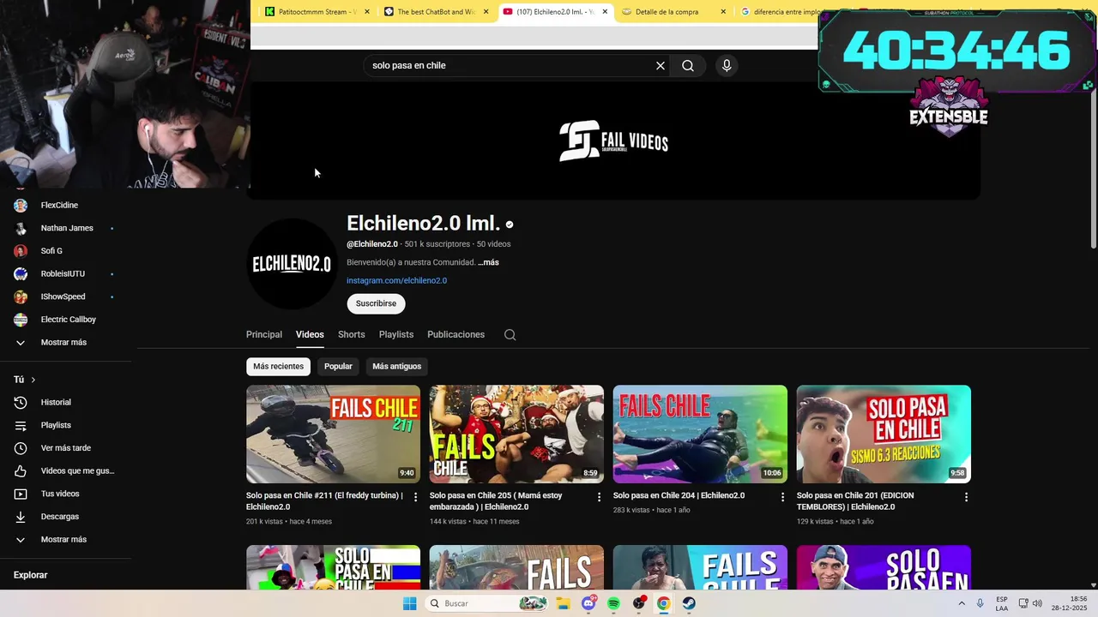This screenshot has height=617, width=1098.
Task: Search within channel magnifier icon
Action: 510,335
